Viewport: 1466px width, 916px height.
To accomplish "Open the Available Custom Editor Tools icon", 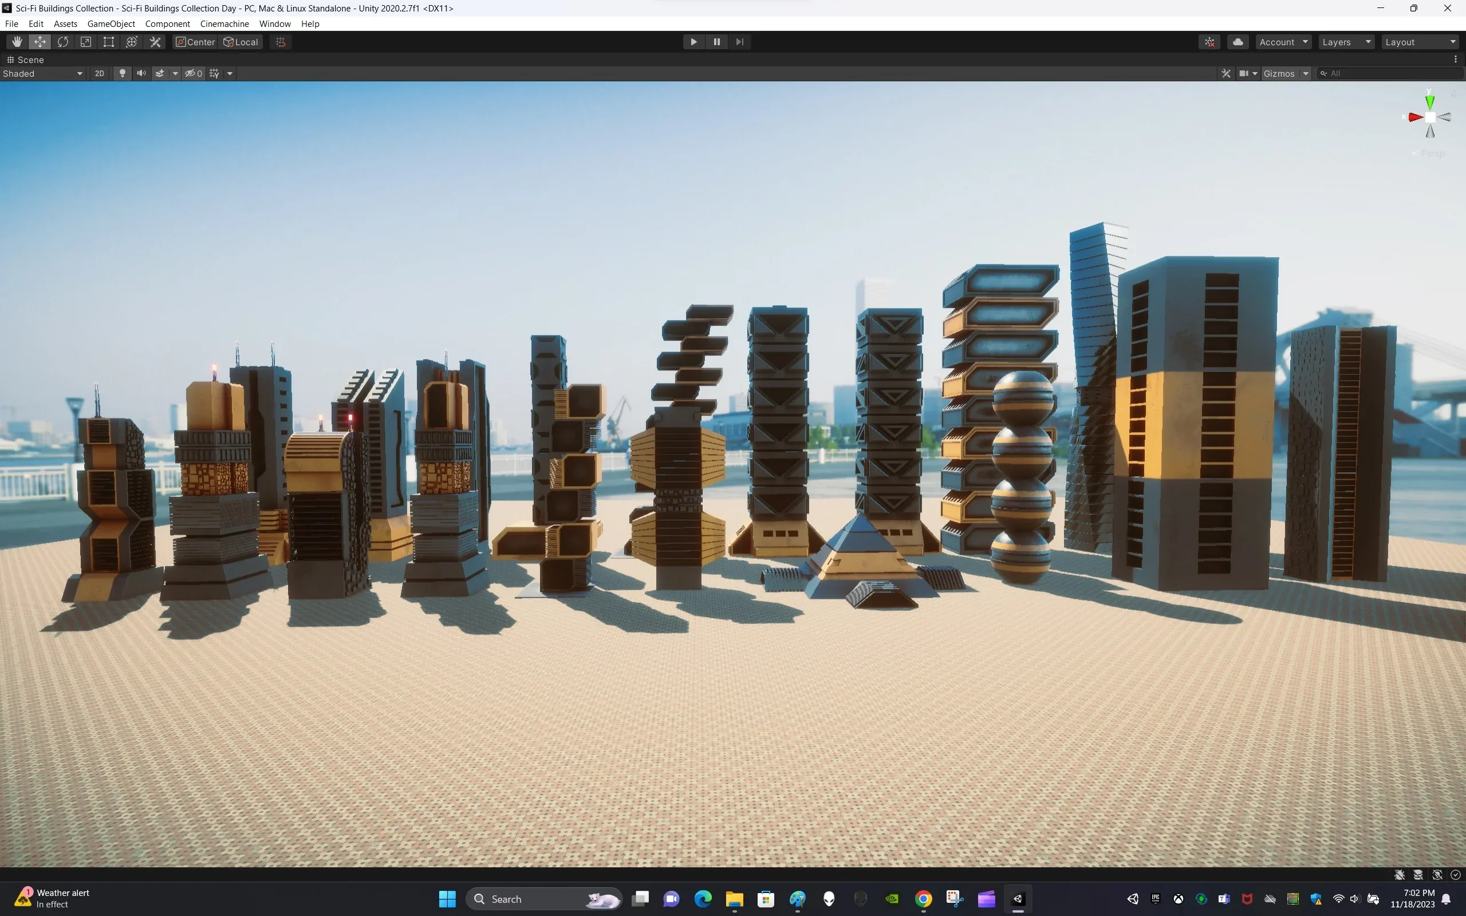I will (x=155, y=41).
